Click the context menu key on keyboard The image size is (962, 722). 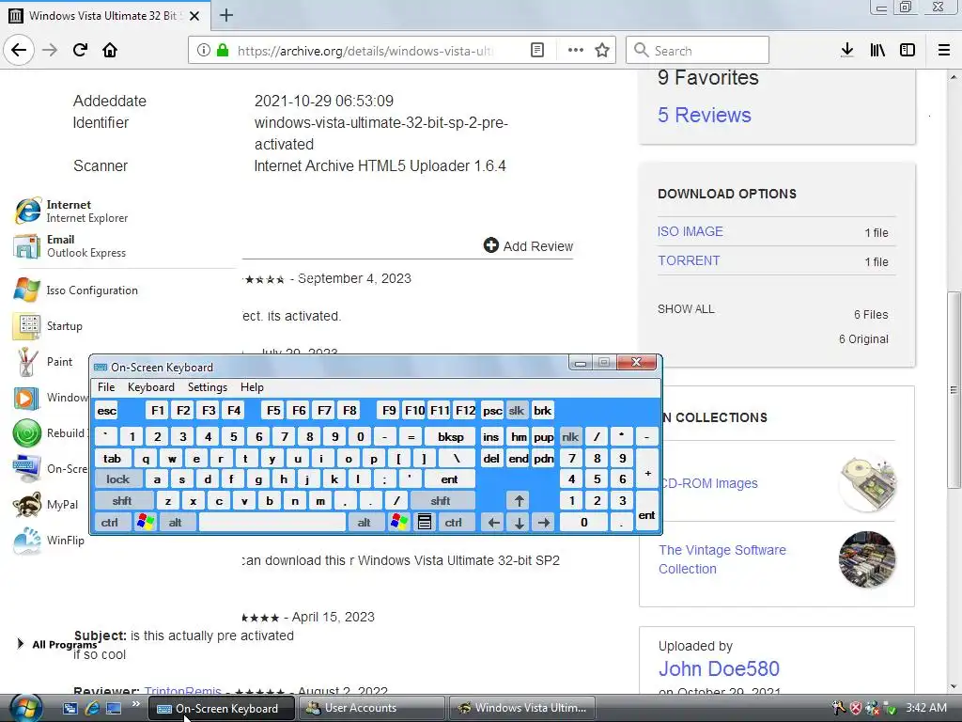[424, 523]
